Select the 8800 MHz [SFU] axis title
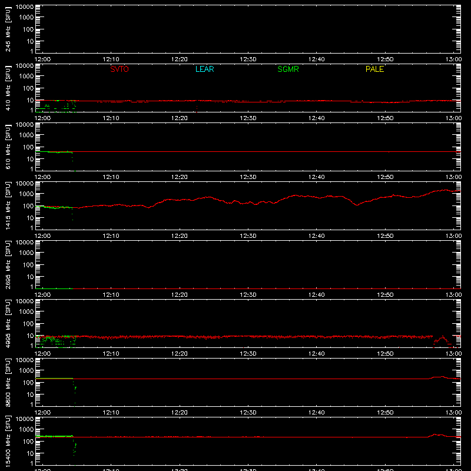Viewport: 471px width, 471px height. pyautogui.click(x=8, y=382)
